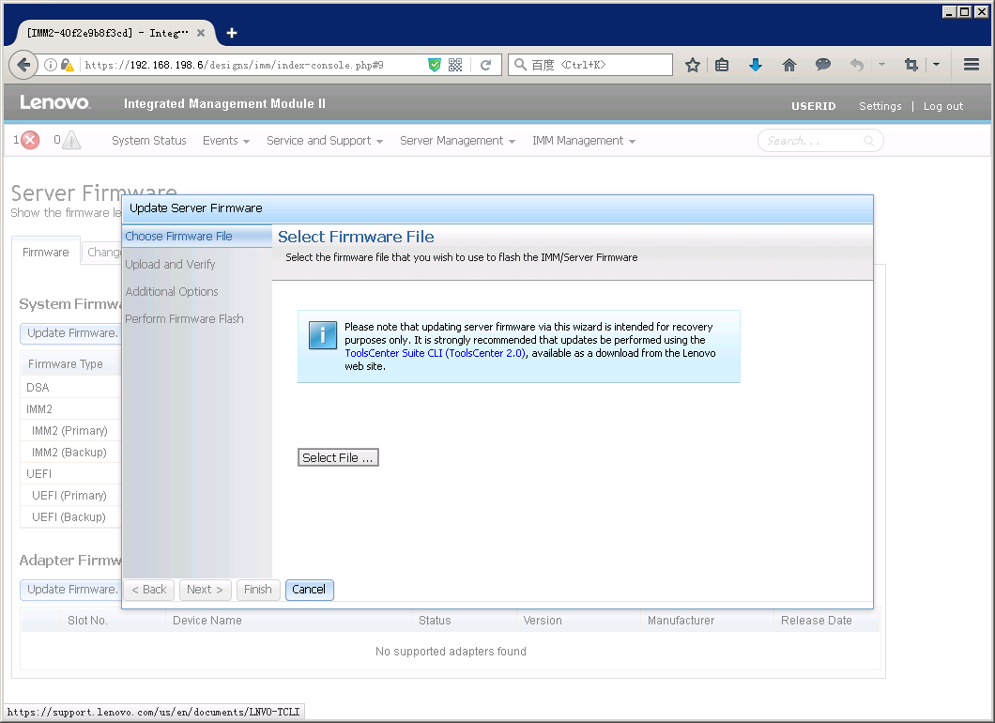
Task: Click into the IMM Search field
Action: click(x=813, y=141)
